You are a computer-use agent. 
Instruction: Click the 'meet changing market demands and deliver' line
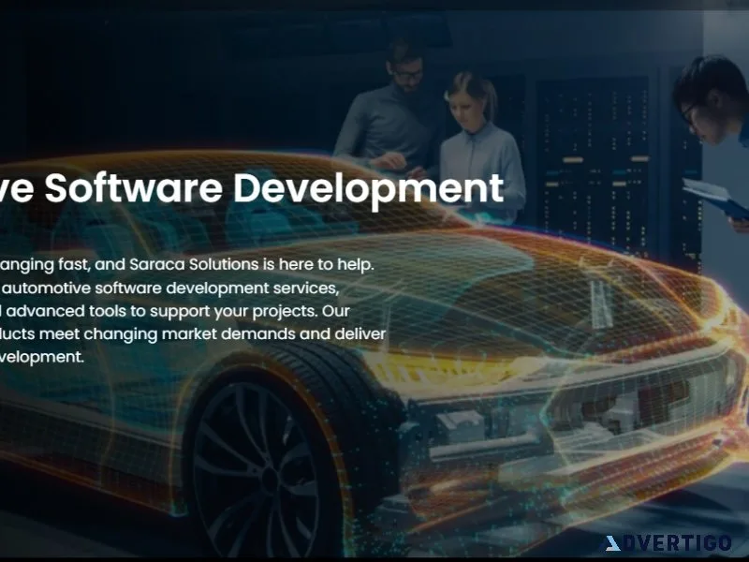tap(193, 334)
